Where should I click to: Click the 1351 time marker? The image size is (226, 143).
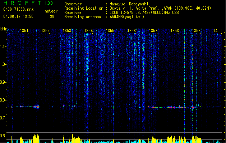click(x=24, y=31)
